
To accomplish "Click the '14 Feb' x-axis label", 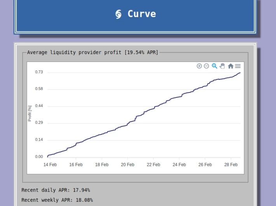I will (50, 165).
